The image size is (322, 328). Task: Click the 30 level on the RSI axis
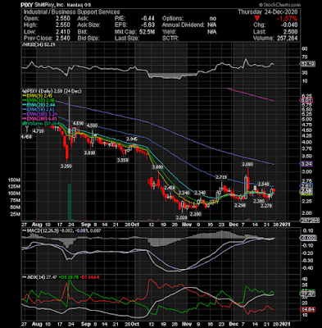pos(305,73)
